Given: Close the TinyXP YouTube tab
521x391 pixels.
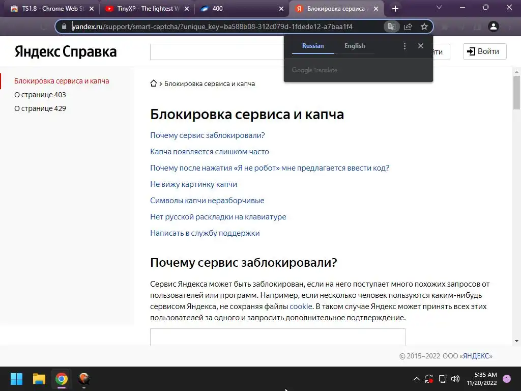Looking at the screenshot, I should 187,9.
